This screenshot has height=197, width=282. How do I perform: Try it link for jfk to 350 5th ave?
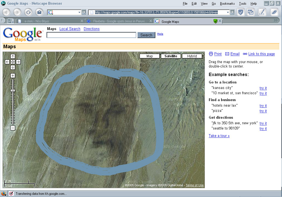263,123
